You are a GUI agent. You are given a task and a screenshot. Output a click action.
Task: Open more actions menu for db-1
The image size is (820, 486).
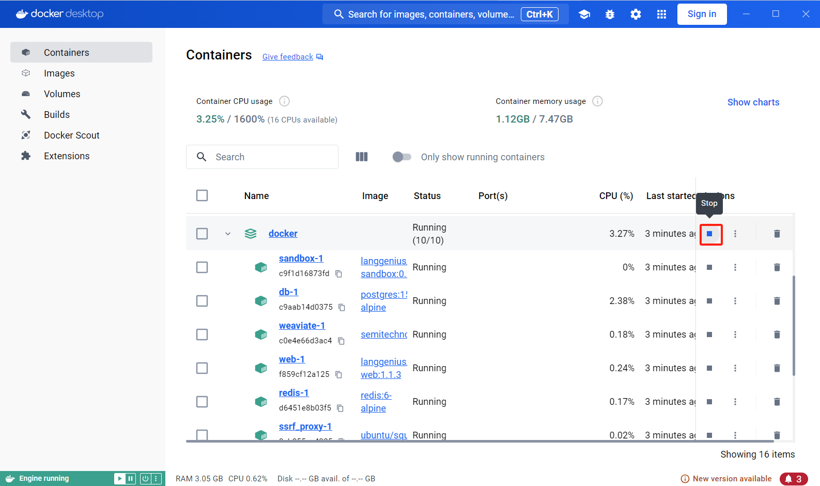pos(735,301)
